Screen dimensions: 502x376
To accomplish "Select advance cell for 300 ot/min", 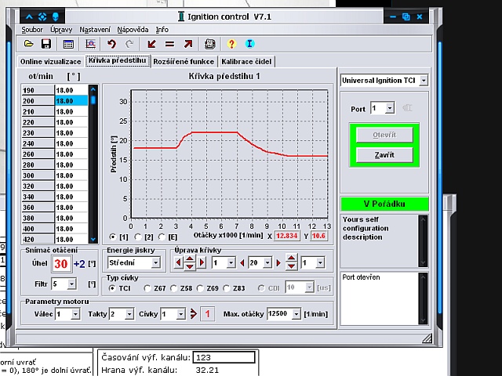I will click(x=71, y=175).
